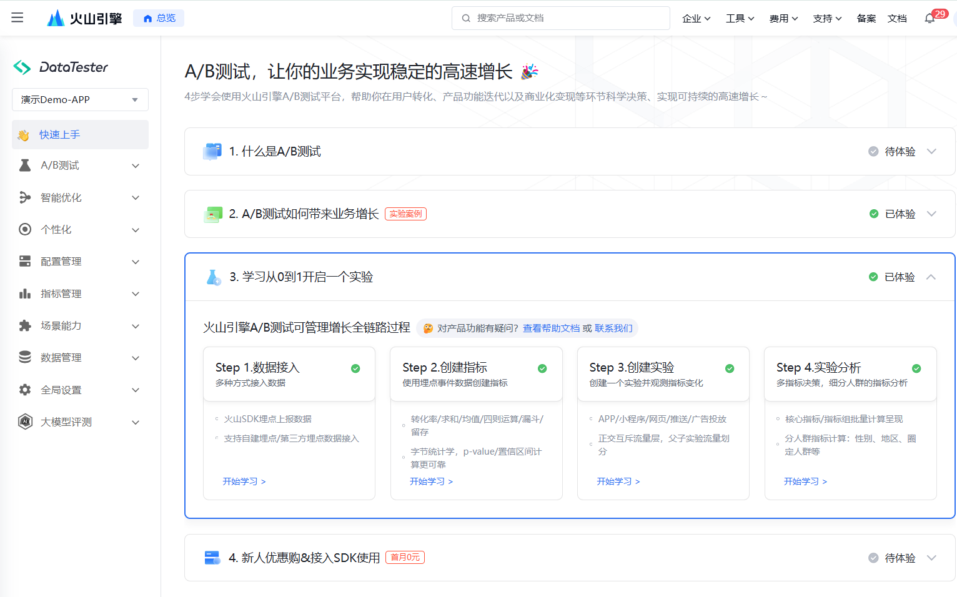Click the 个性化 target sidebar icon
Image resolution: width=957 pixels, height=597 pixels.
[25, 229]
